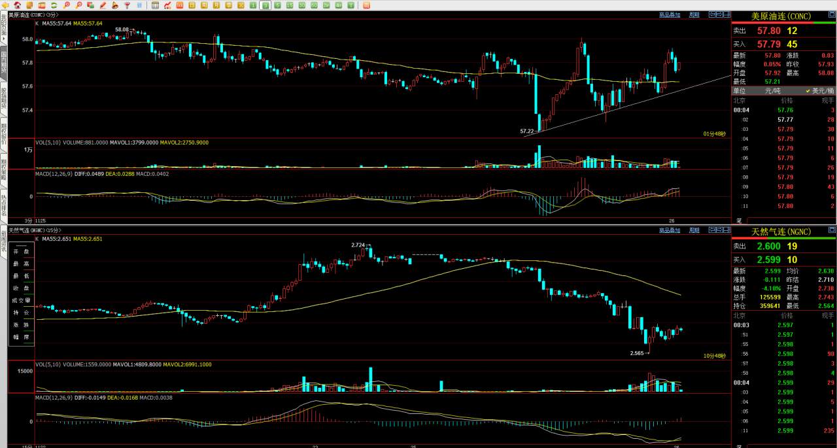Click the upward trendline on crude chart

click(x=628, y=105)
